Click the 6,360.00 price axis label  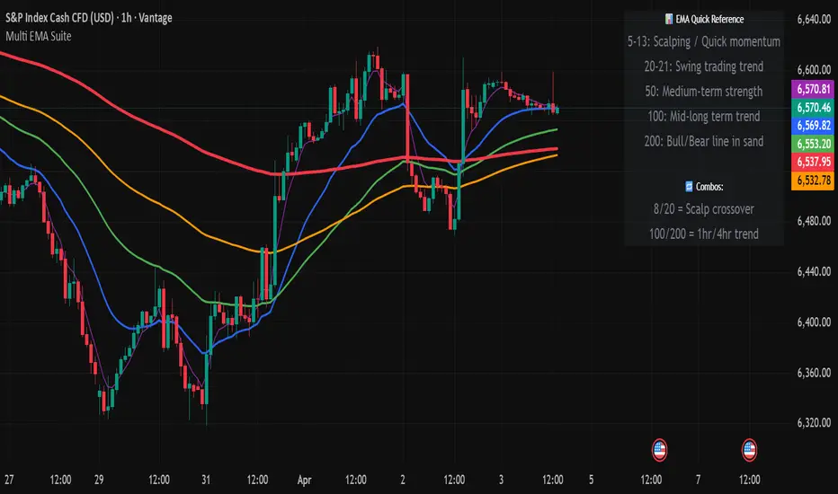point(814,372)
